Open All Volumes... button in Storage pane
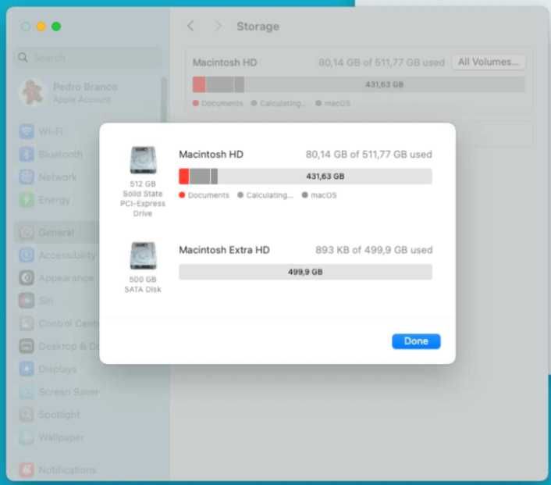Viewport: 551px width, 485px height. pyautogui.click(x=489, y=62)
